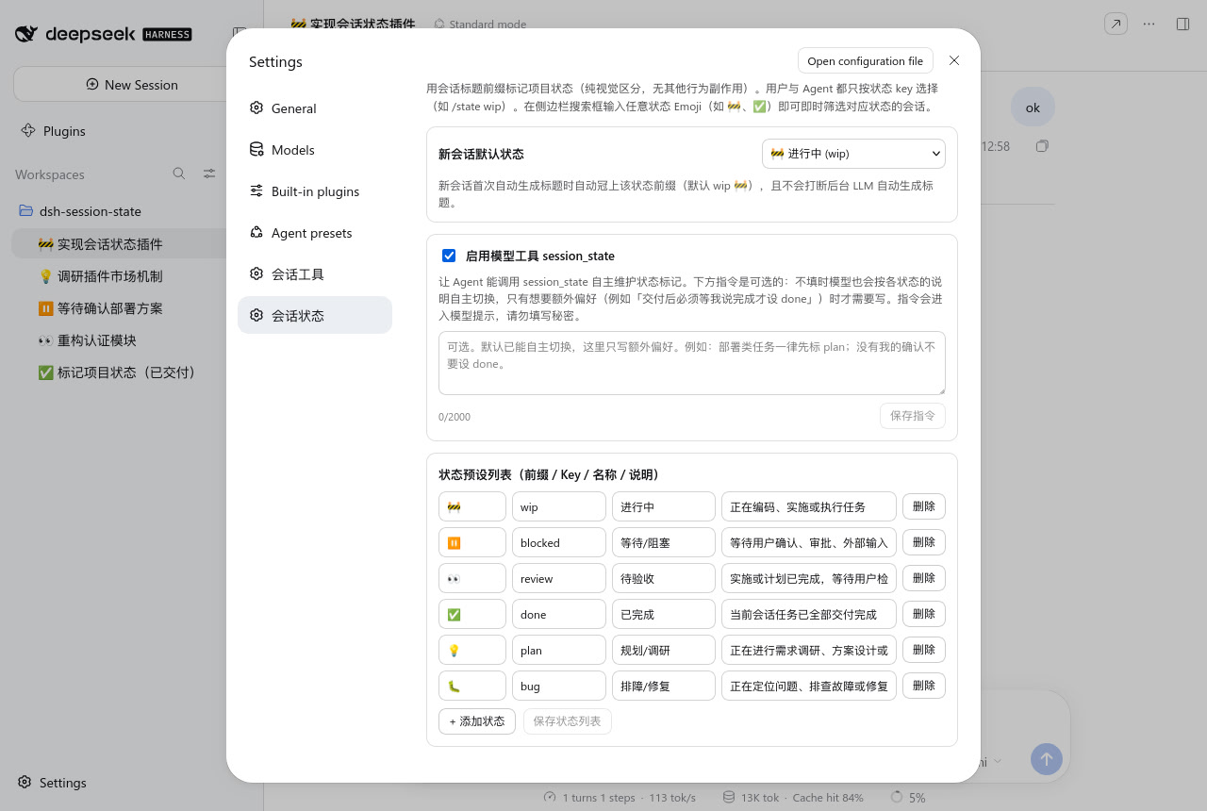The width and height of the screenshot is (1207, 811).
Task: Delete the bug status row
Action: [924, 686]
